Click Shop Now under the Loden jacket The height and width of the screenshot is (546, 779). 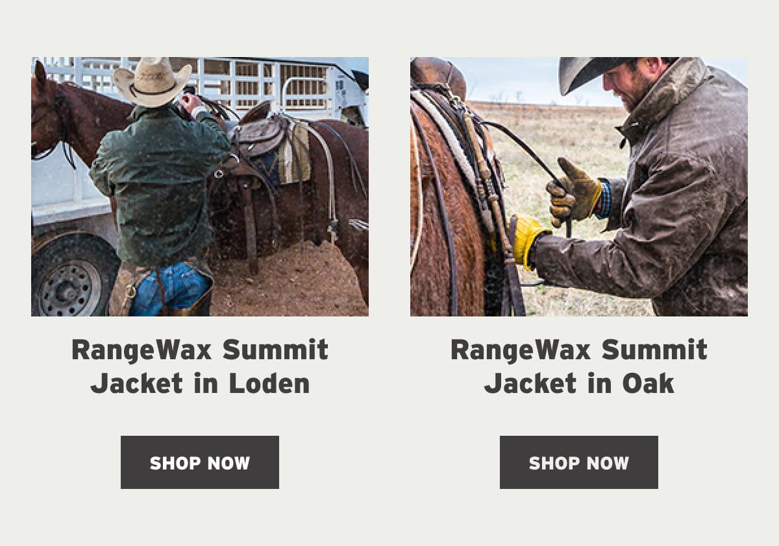[200, 462]
